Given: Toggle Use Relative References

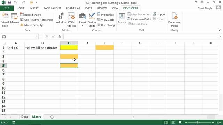Looking at the screenshot, I should click(x=37, y=20).
